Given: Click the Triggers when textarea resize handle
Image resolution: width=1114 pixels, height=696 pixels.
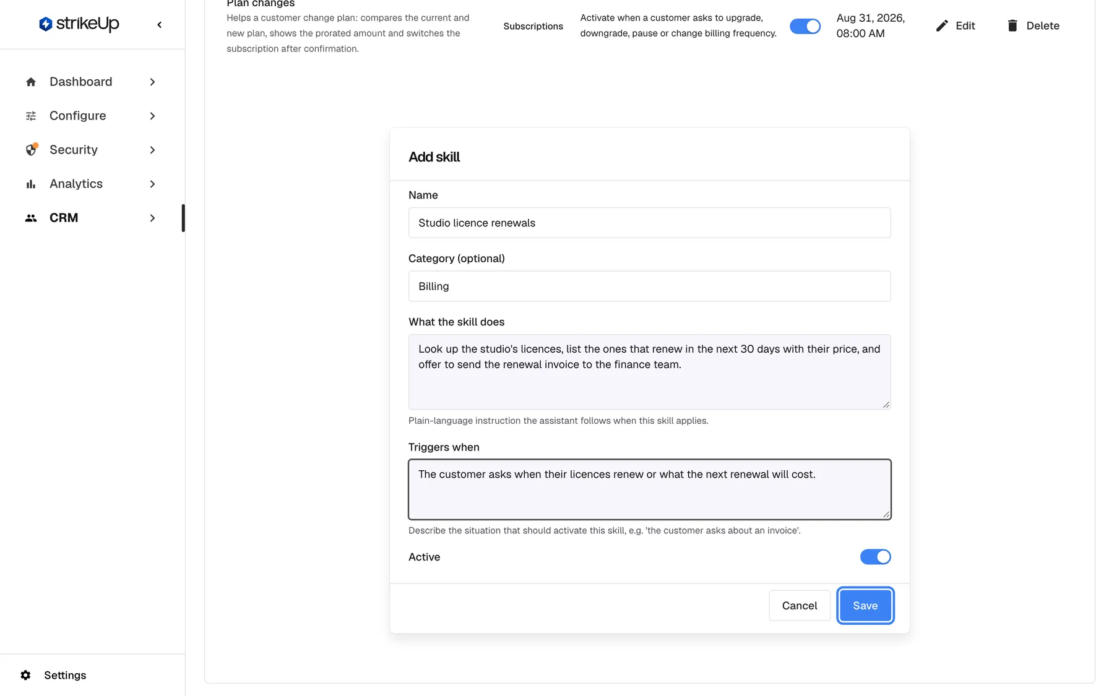Looking at the screenshot, I should click(x=886, y=514).
